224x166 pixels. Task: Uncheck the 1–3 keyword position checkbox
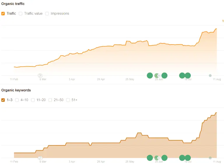[x=3, y=100]
